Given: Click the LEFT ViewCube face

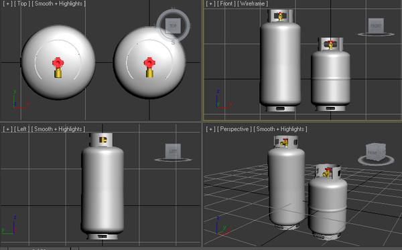Looking at the screenshot, I should click(173, 151).
